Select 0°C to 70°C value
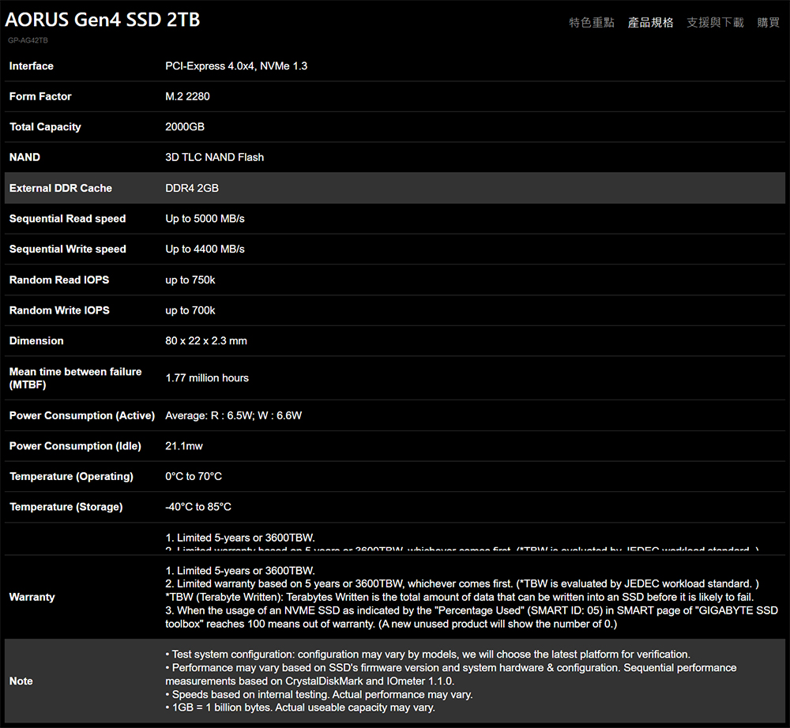 coord(194,476)
